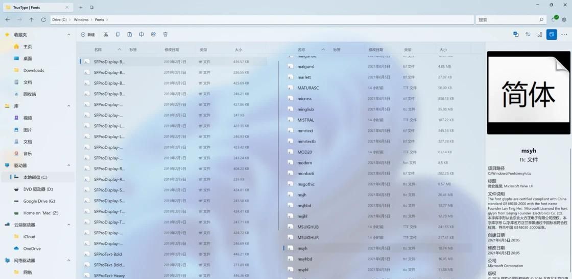Go back with the left arrow
Viewport: 572px width, 279px height.
[8, 20]
